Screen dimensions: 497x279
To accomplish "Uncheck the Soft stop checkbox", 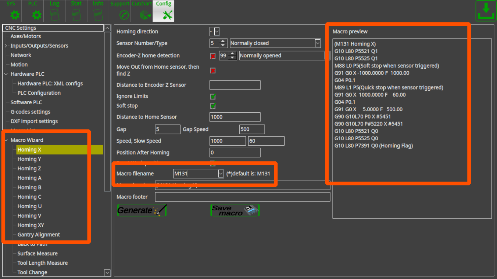I will (x=213, y=106).
